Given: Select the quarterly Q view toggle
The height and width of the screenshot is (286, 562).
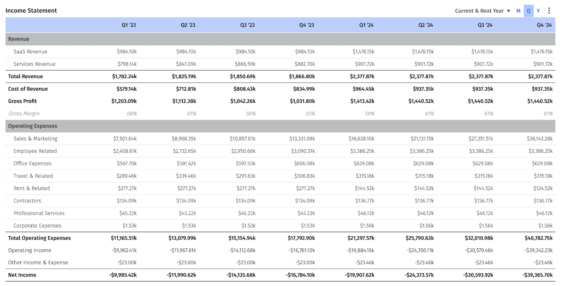Looking at the screenshot, I should coord(529,11).
